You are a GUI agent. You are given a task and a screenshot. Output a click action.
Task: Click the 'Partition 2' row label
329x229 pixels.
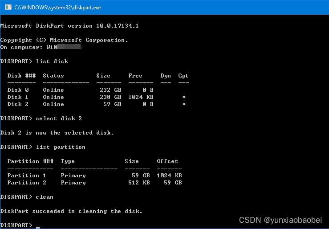pyautogui.click(x=27, y=183)
